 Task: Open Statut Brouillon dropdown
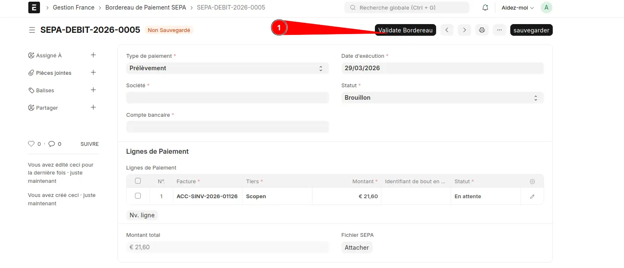pyautogui.click(x=442, y=98)
